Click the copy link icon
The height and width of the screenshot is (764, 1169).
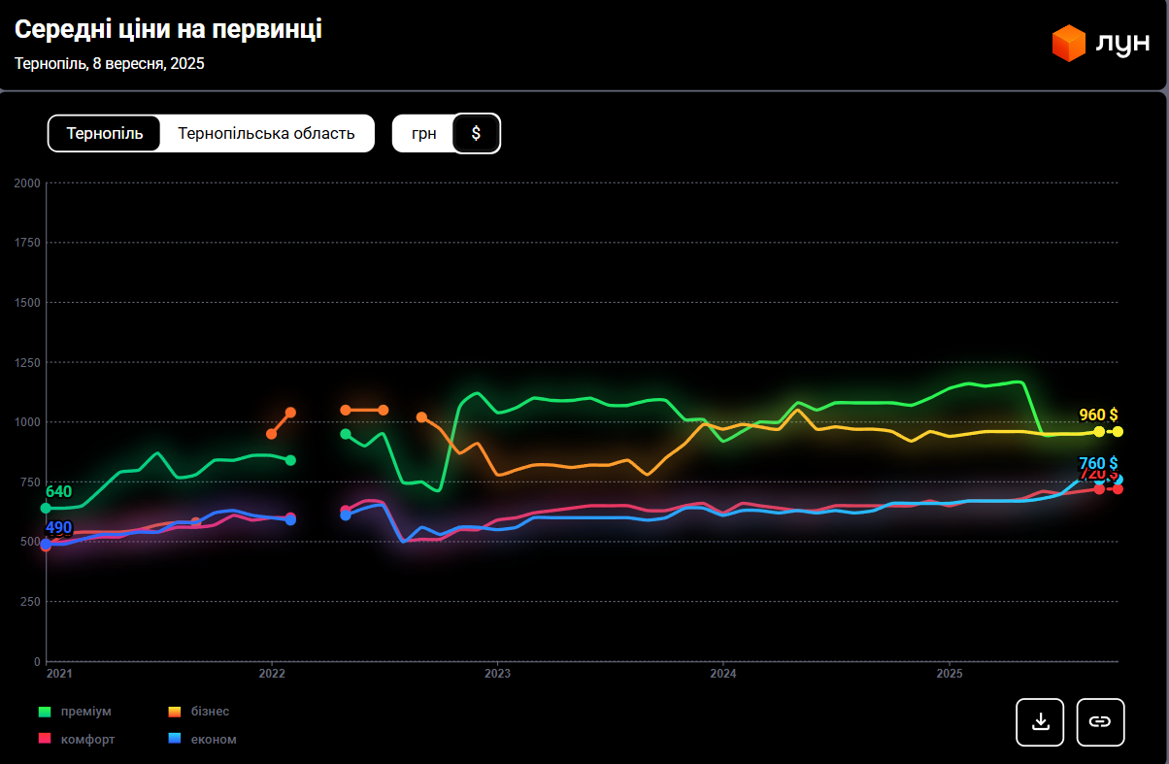1100,721
